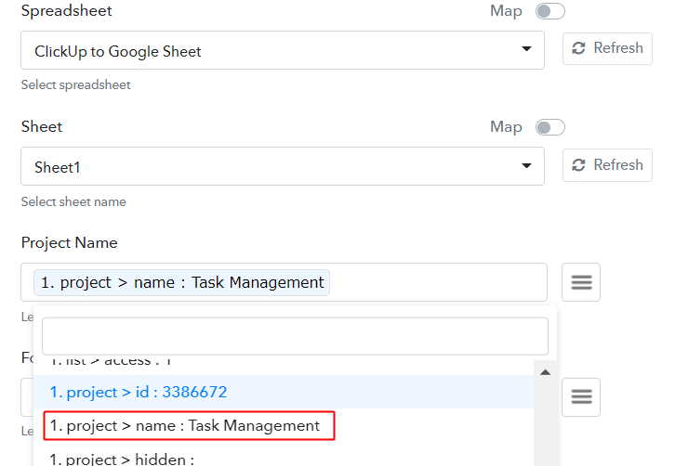Click the search box in the dropdown list

point(295,336)
